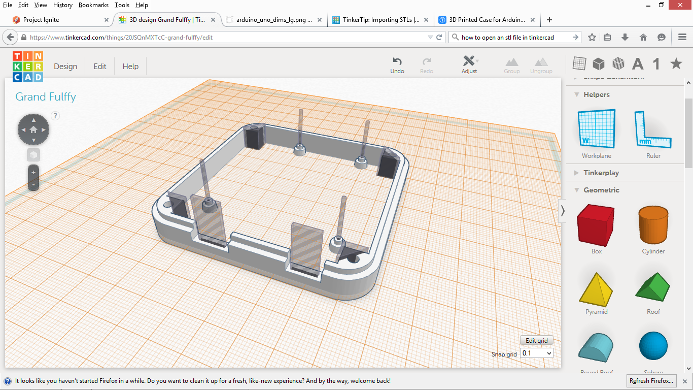The height and width of the screenshot is (390, 693).
Task: Zoom in with the plus button
Action: [33, 172]
